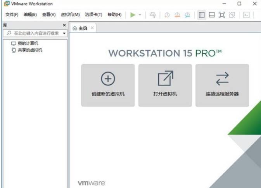Image resolution: width=261 pixels, height=188 pixels.
Task: Click the monitor icon beside 我的计算机
Action: click(x=14, y=43)
